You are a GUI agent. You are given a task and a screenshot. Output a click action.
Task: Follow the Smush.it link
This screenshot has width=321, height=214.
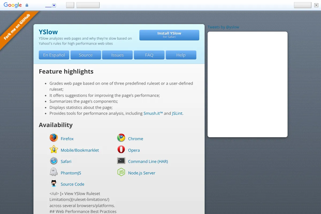tap(153, 113)
